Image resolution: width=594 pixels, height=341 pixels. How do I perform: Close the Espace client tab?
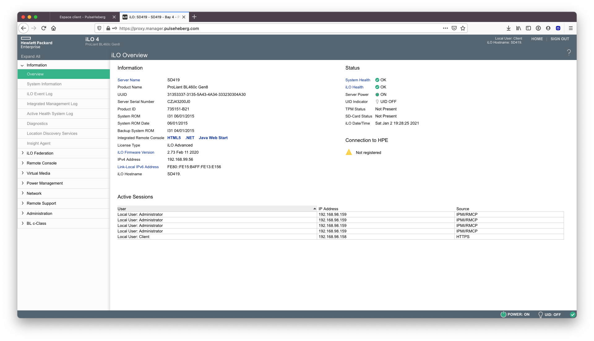point(114,17)
